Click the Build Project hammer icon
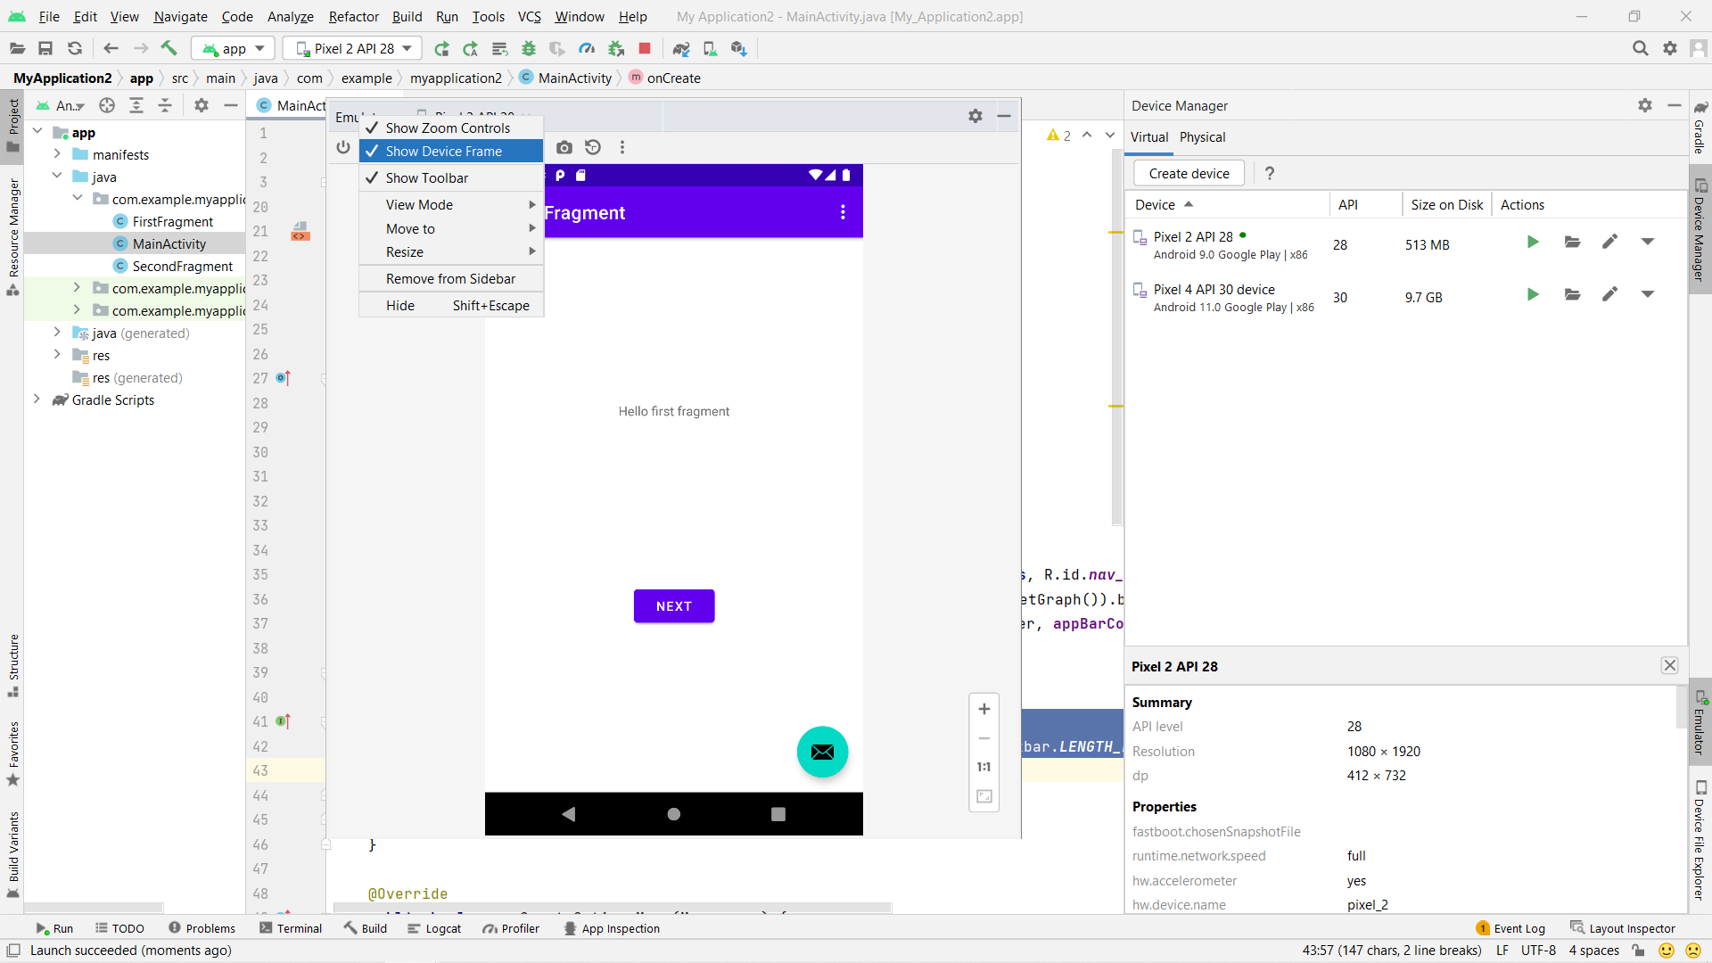 click(169, 48)
